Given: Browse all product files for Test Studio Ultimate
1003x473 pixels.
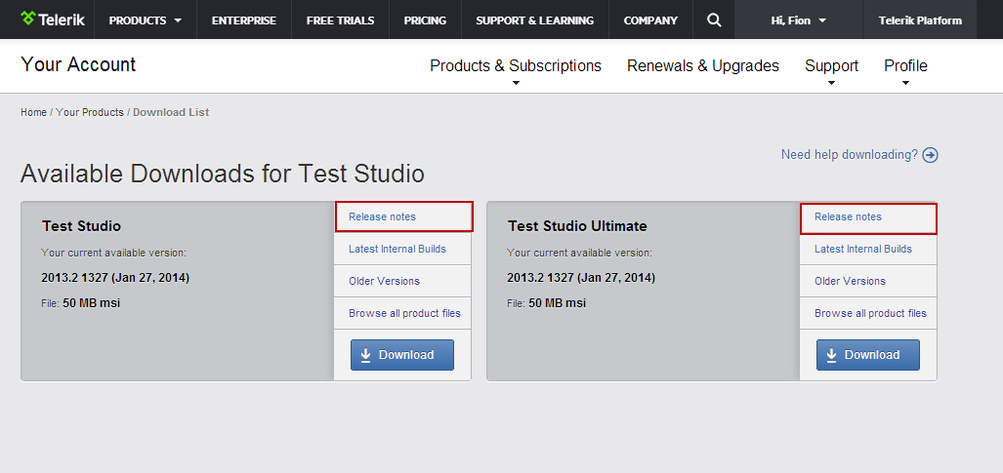Looking at the screenshot, I should (870, 313).
